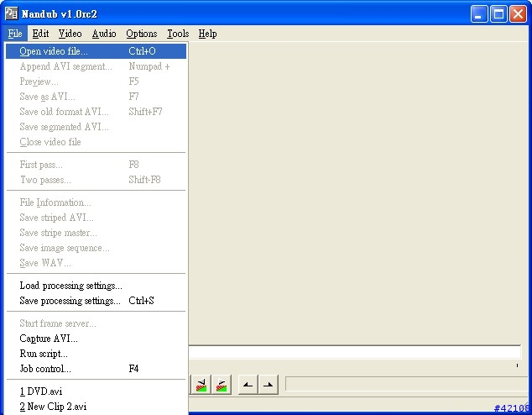Open the Video menu
This screenshot has width=532, height=415.
pyautogui.click(x=70, y=34)
